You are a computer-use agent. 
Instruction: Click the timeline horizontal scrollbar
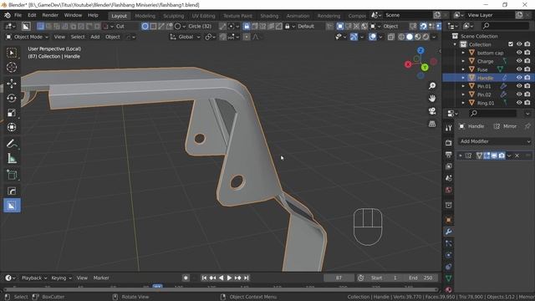(x=221, y=290)
